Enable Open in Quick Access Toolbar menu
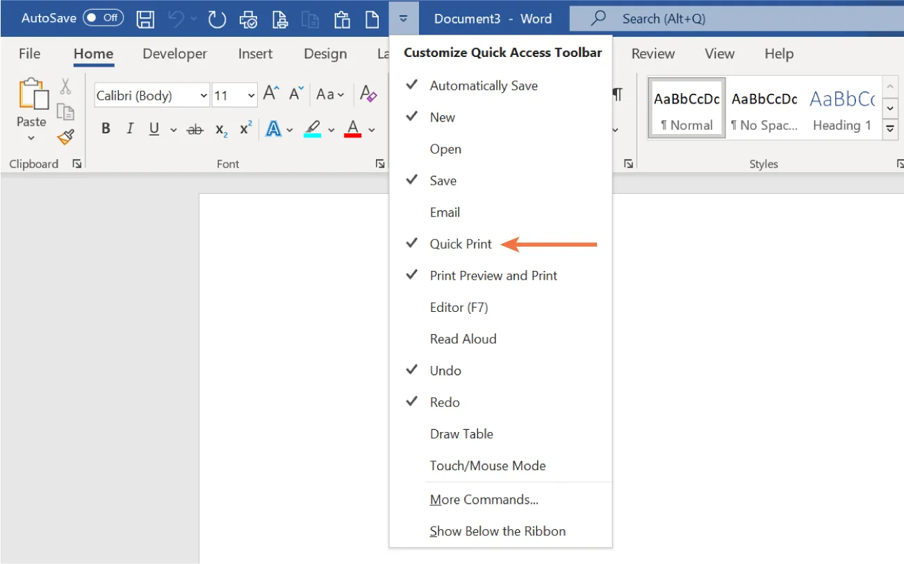 coord(445,149)
